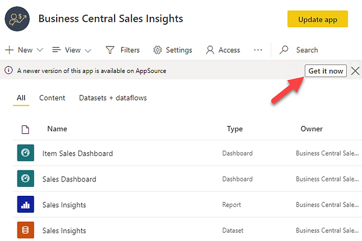This screenshot has width=362, height=241.
Task: Open workspace Settings label
Action: point(179,50)
